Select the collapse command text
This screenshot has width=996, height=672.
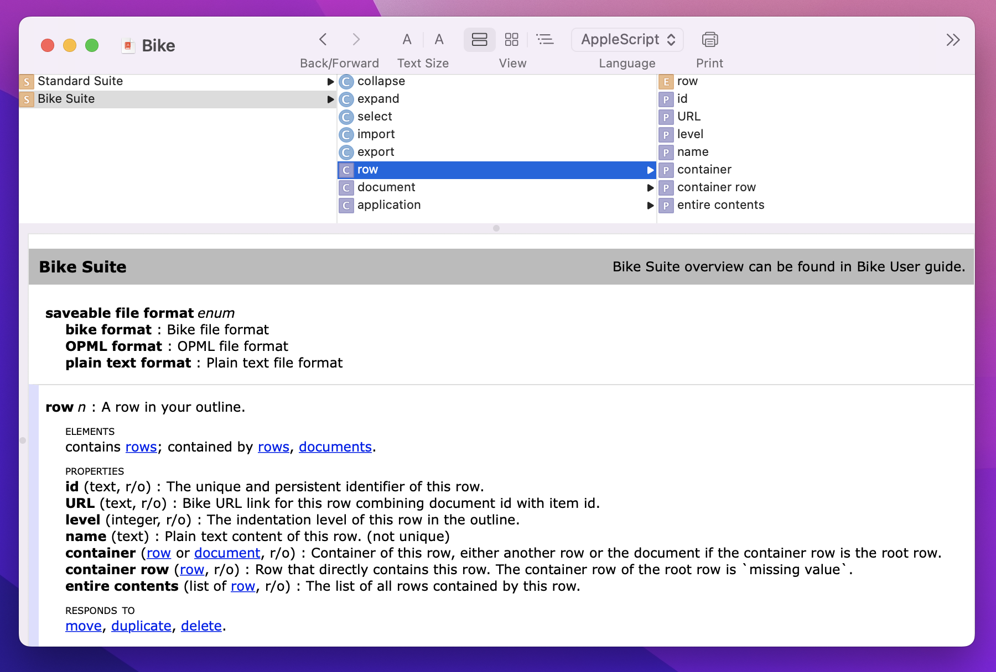pos(381,81)
